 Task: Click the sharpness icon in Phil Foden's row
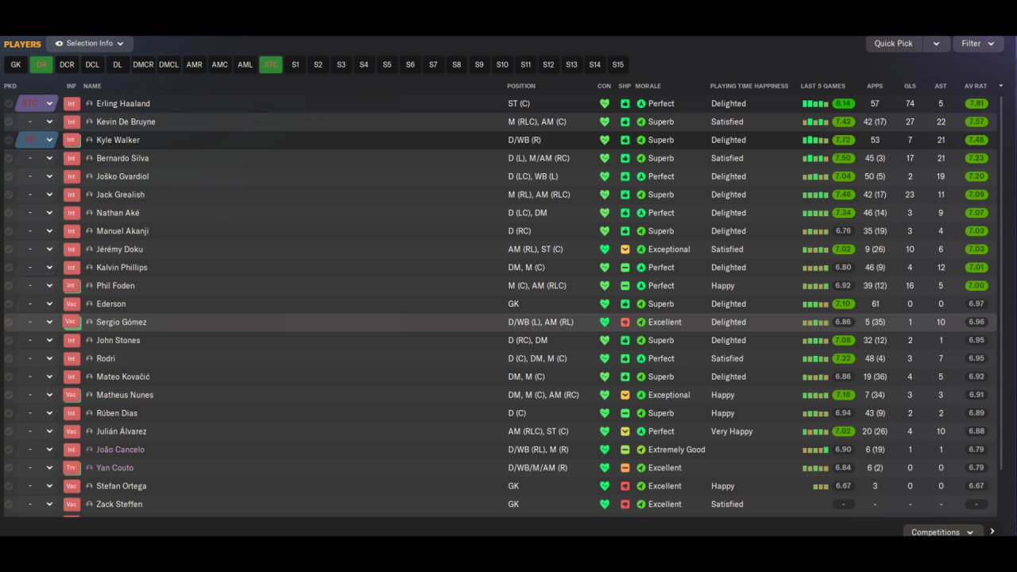(x=625, y=286)
